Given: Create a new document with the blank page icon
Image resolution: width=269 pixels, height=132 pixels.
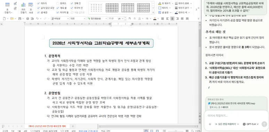Looking at the screenshot, I should [x=4, y=18].
